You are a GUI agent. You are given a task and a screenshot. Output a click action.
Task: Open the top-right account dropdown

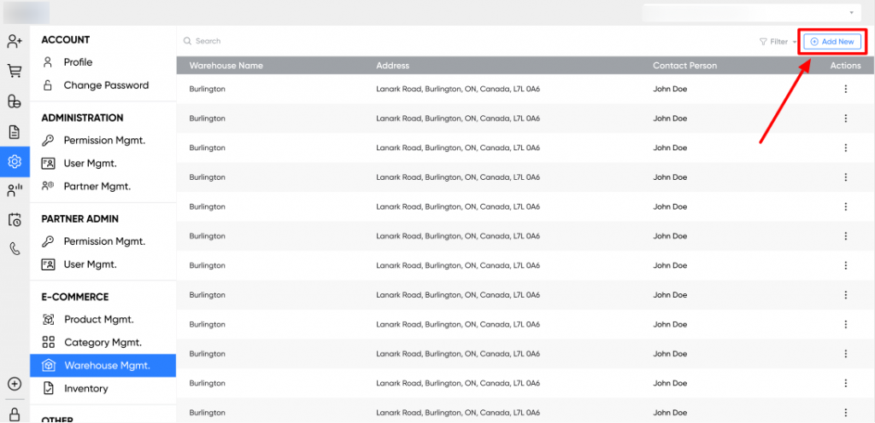tap(750, 13)
